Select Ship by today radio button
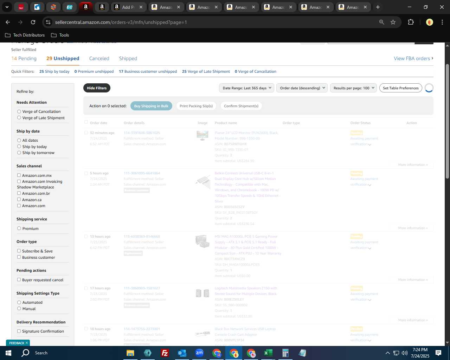Viewport: 450px width, 360px height. click(19, 147)
